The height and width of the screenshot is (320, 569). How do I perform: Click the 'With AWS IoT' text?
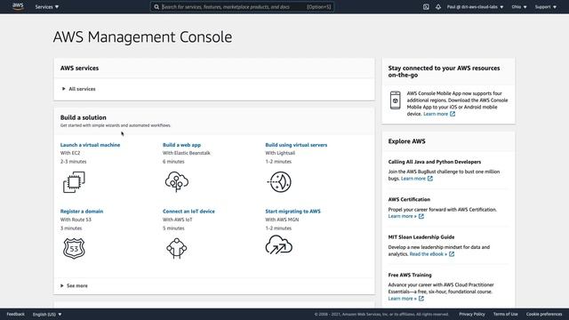[178, 220]
